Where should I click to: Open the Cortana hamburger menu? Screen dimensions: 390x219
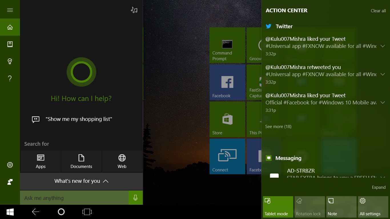click(x=10, y=10)
